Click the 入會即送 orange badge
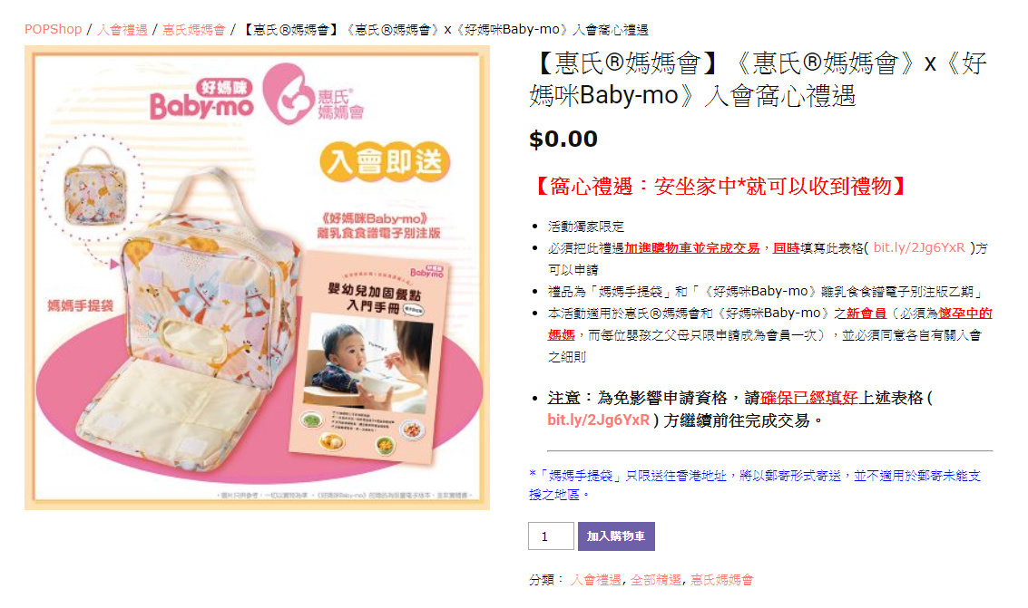 (385, 161)
